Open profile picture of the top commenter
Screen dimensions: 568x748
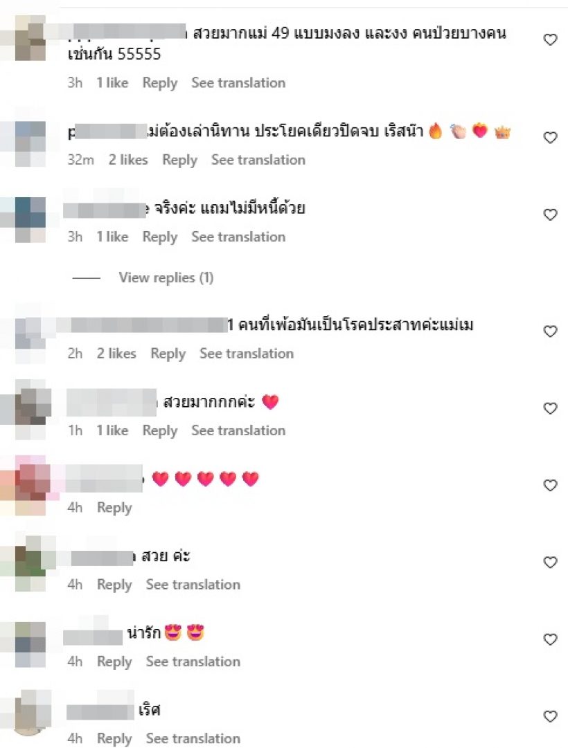30,38
